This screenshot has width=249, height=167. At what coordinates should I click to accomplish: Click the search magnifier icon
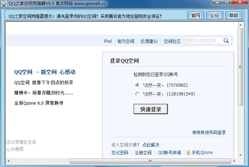(x=226, y=41)
